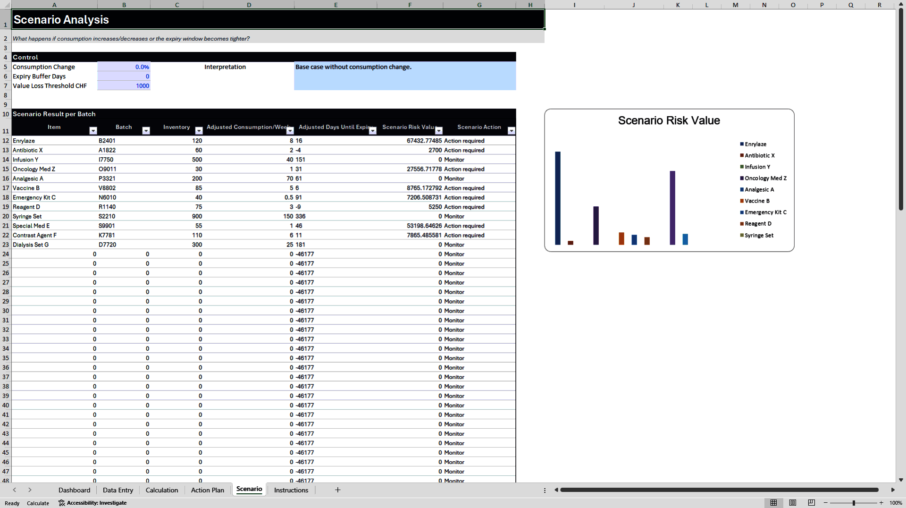Screen dimensions: 906x508
Task: Open the Inventory column filter dropdown
Action: 199,131
